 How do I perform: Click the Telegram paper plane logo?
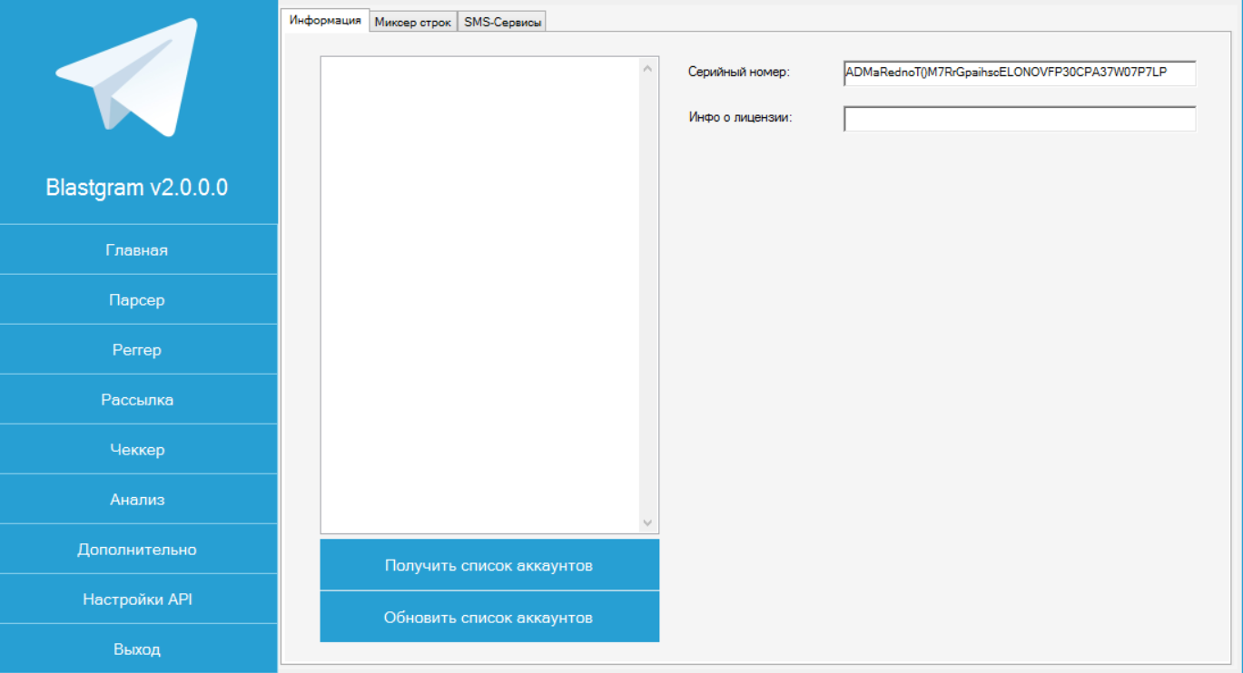click(x=127, y=77)
